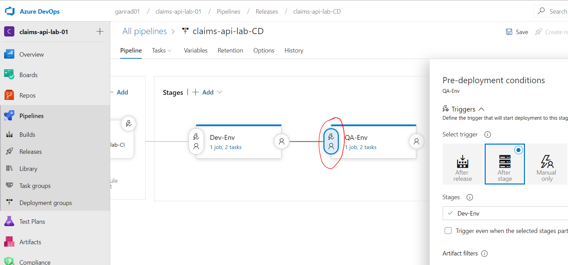Click the Artifact filters info icon
568x265 pixels.
click(x=484, y=253)
